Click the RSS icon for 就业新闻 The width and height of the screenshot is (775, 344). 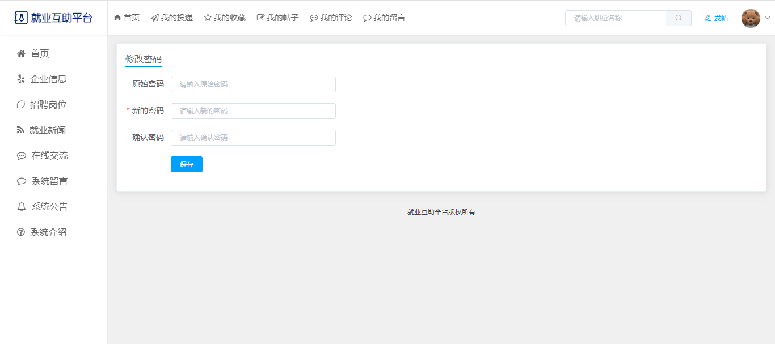21,130
